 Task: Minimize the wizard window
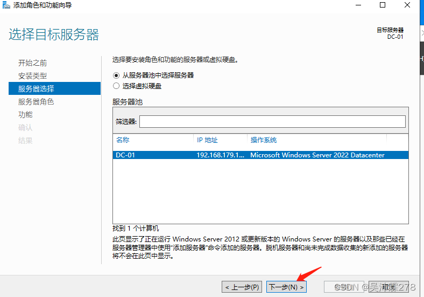point(358,5)
